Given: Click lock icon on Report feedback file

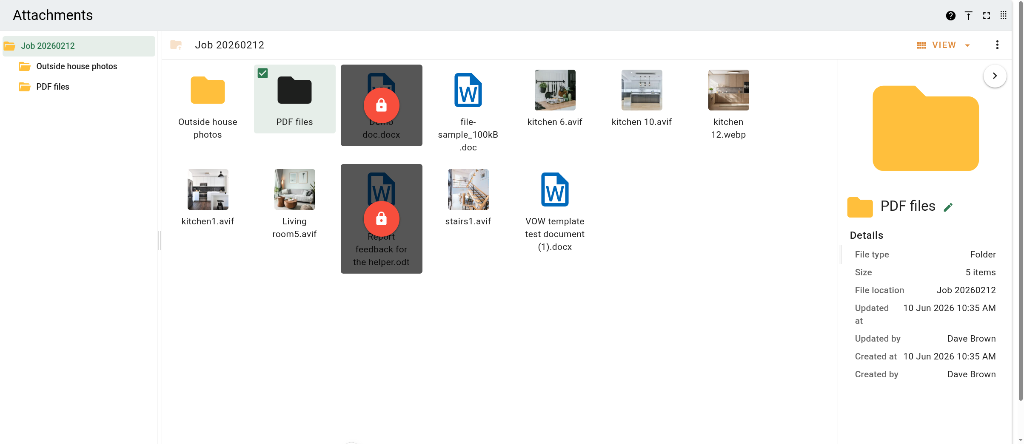Looking at the screenshot, I should [381, 218].
